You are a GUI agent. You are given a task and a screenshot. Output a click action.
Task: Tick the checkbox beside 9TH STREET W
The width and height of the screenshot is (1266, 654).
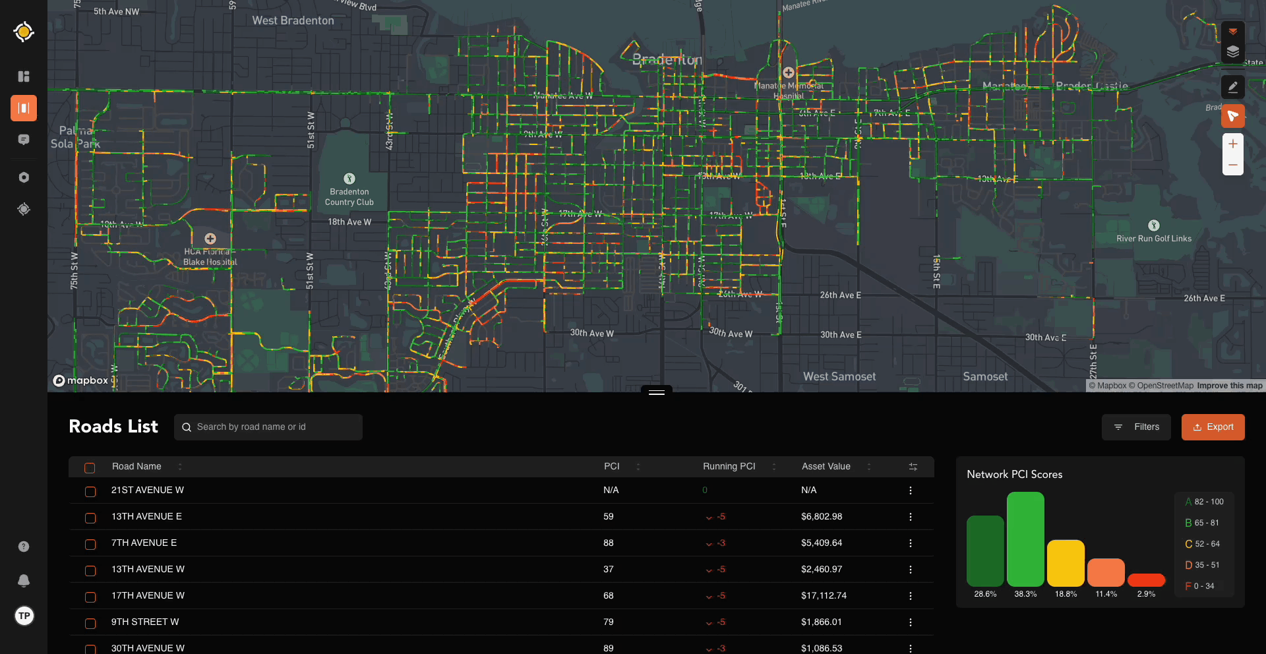tap(90, 623)
